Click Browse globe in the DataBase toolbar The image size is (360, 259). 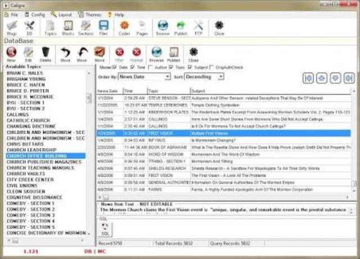coord(156,55)
